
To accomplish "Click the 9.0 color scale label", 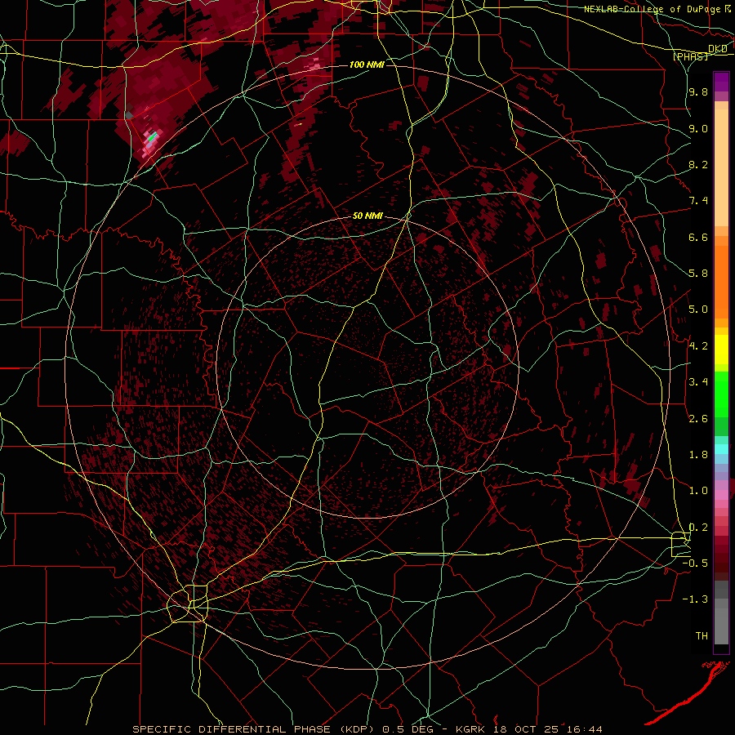I will coord(698,128).
